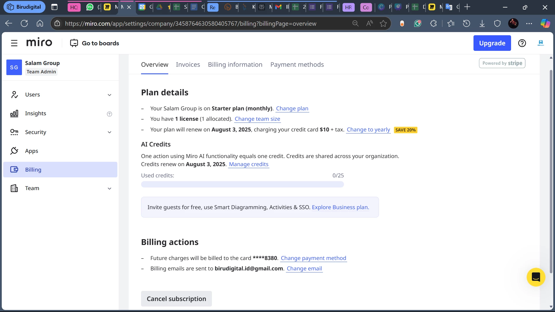Expand the Team section chevron

tap(110, 189)
